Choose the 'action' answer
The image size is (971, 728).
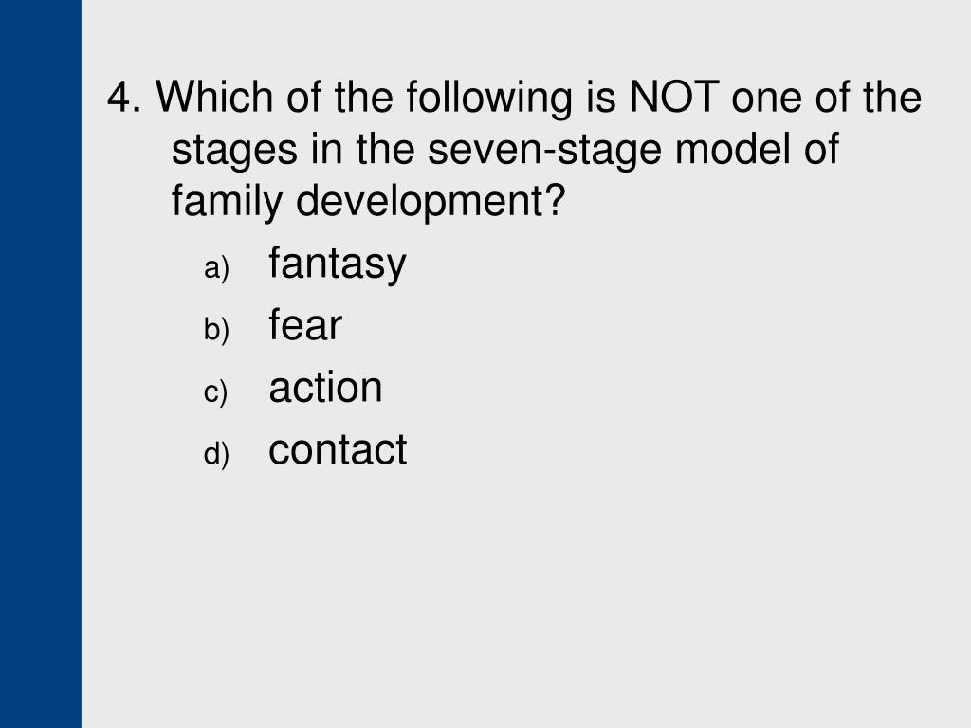point(325,387)
